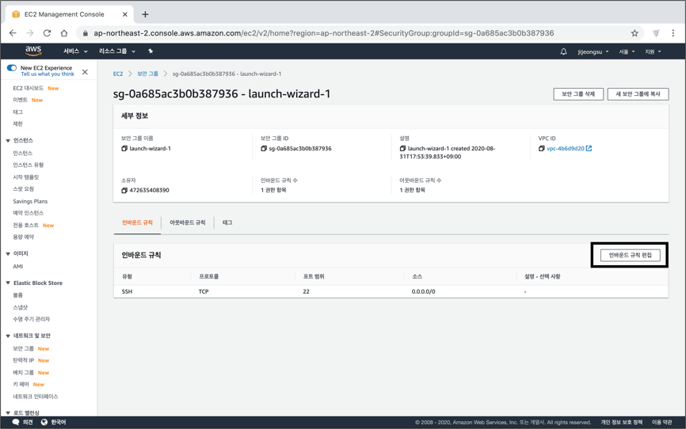Open VPC external link icon
The width and height of the screenshot is (686, 429).
(589, 149)
